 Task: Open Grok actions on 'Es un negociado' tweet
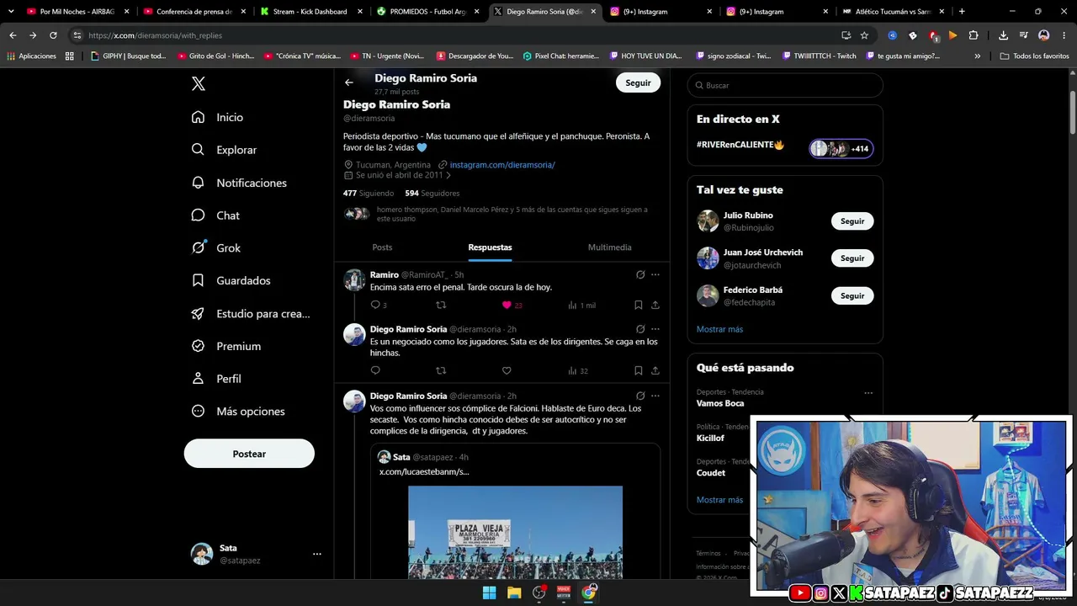[x=640, y=329]
